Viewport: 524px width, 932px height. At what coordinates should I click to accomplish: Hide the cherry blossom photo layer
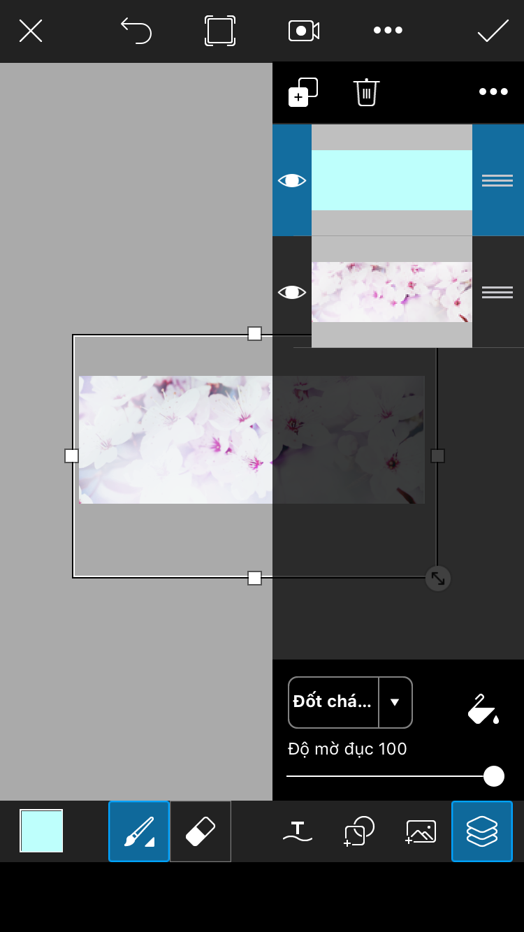click(x=292, y=292)
